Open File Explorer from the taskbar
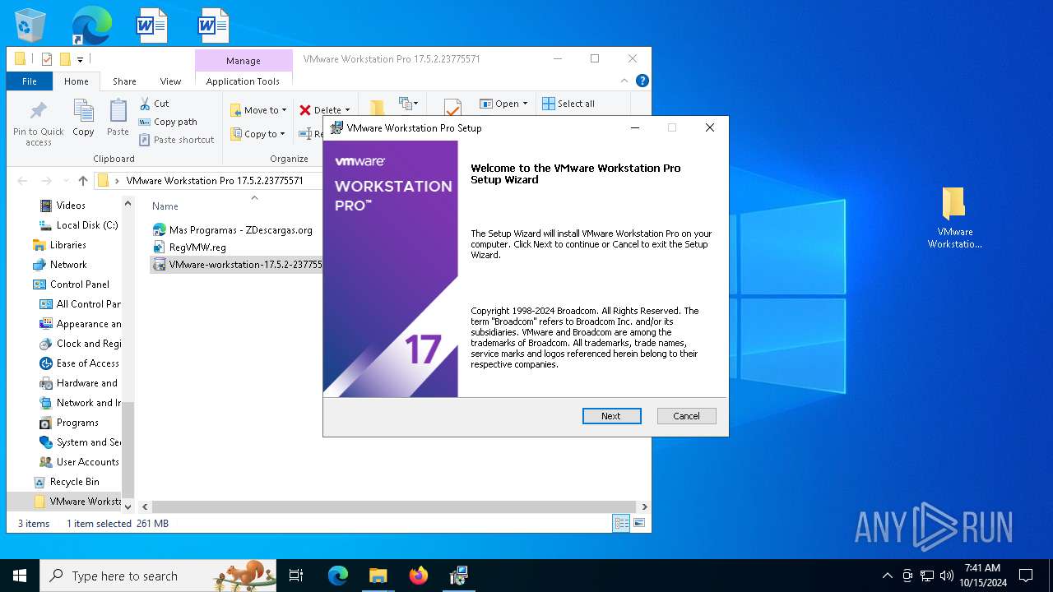The width and height of the screenshot is (1053, 592). (x=378, y=576)
